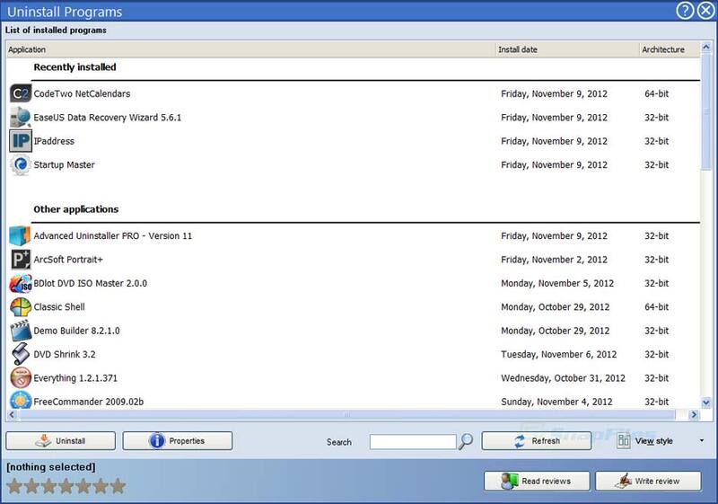Click the Monday, November 5, 2012 date

pos(557,284)
